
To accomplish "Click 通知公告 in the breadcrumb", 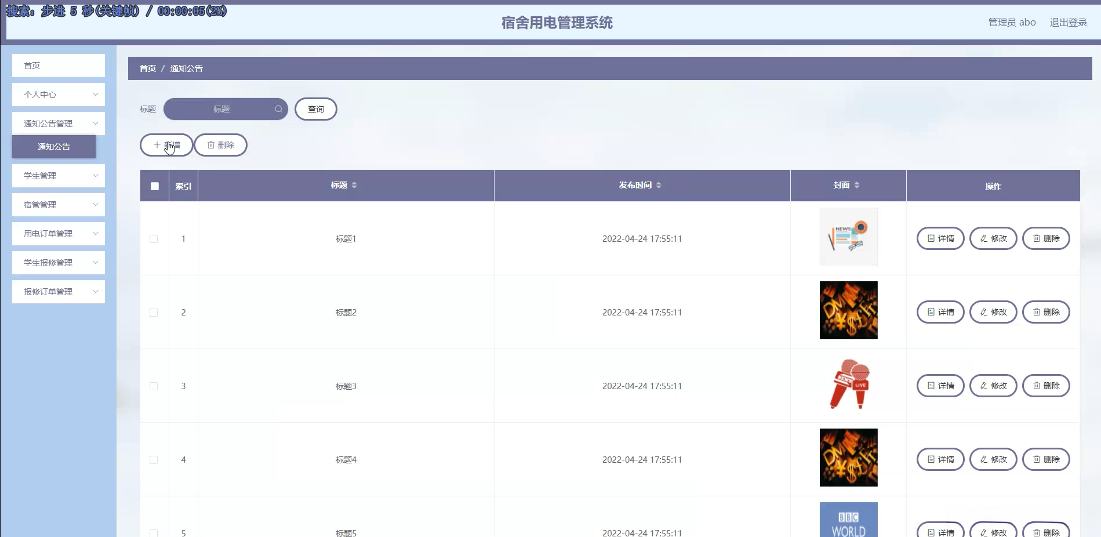I will (186, 68).
